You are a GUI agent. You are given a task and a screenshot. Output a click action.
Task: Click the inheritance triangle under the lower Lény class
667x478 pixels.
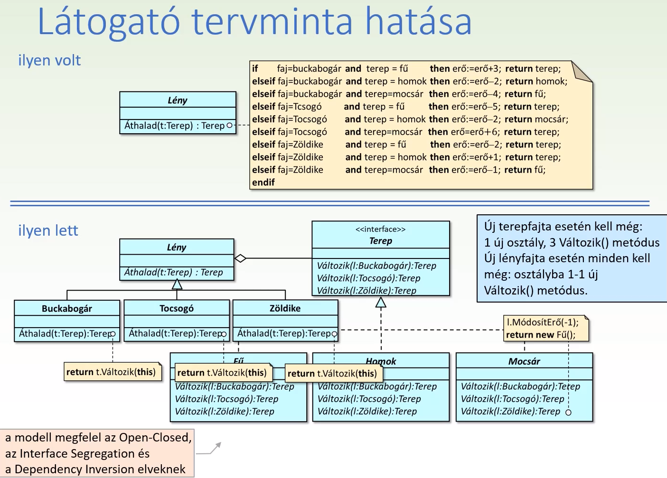pos(177,285)
